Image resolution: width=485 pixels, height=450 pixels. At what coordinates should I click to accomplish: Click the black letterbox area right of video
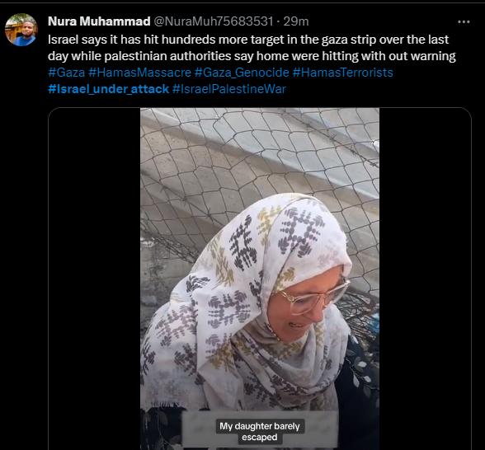[x=426, y=279]
